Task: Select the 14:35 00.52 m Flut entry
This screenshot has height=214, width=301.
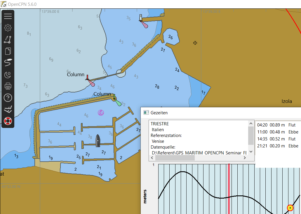Action: click(x=276, y=139)
